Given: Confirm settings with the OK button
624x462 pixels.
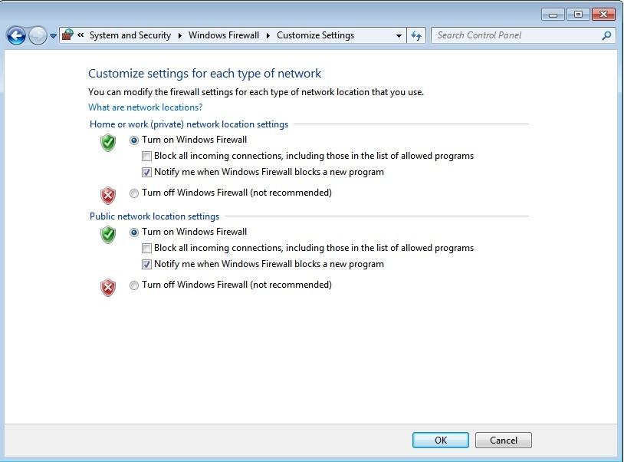Looking at the screenshot, I should pyautogui.click(x=441, y=440).
